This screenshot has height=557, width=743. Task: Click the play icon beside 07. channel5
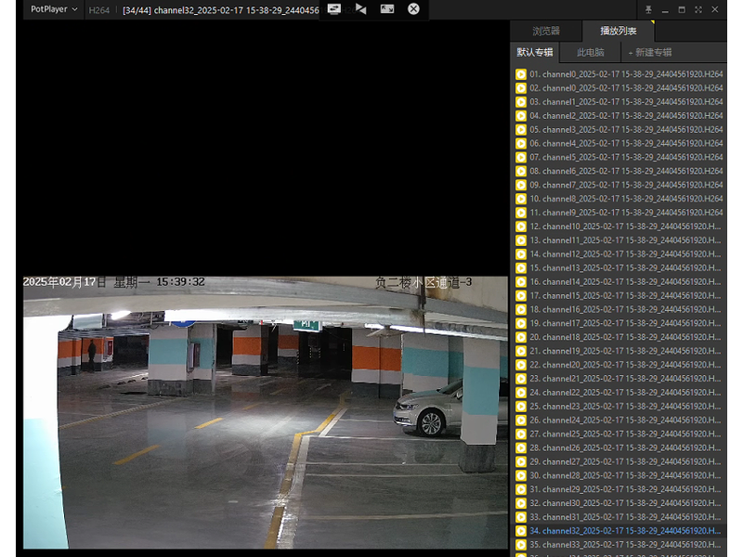(521, 157)
